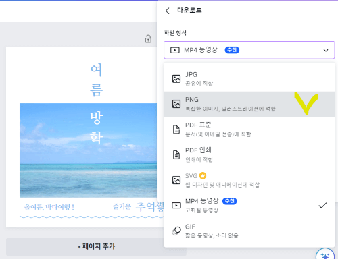This screenshot has width=338, height=259.
Task: Click the wavy line under the caption
Action: [92, 217]
